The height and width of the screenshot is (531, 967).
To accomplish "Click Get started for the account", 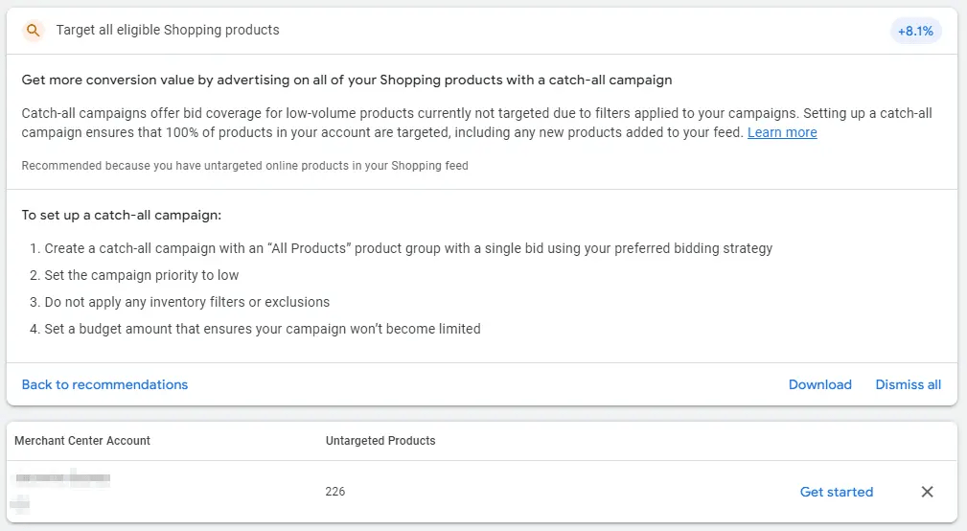I will 836,492.
